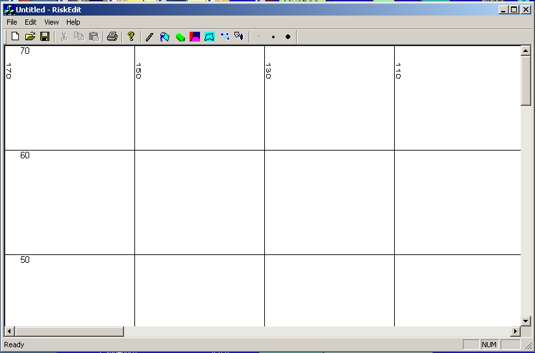Click the Ready status bar text
The height and width of the screenshot is (353, 535).
click(14, 345)
